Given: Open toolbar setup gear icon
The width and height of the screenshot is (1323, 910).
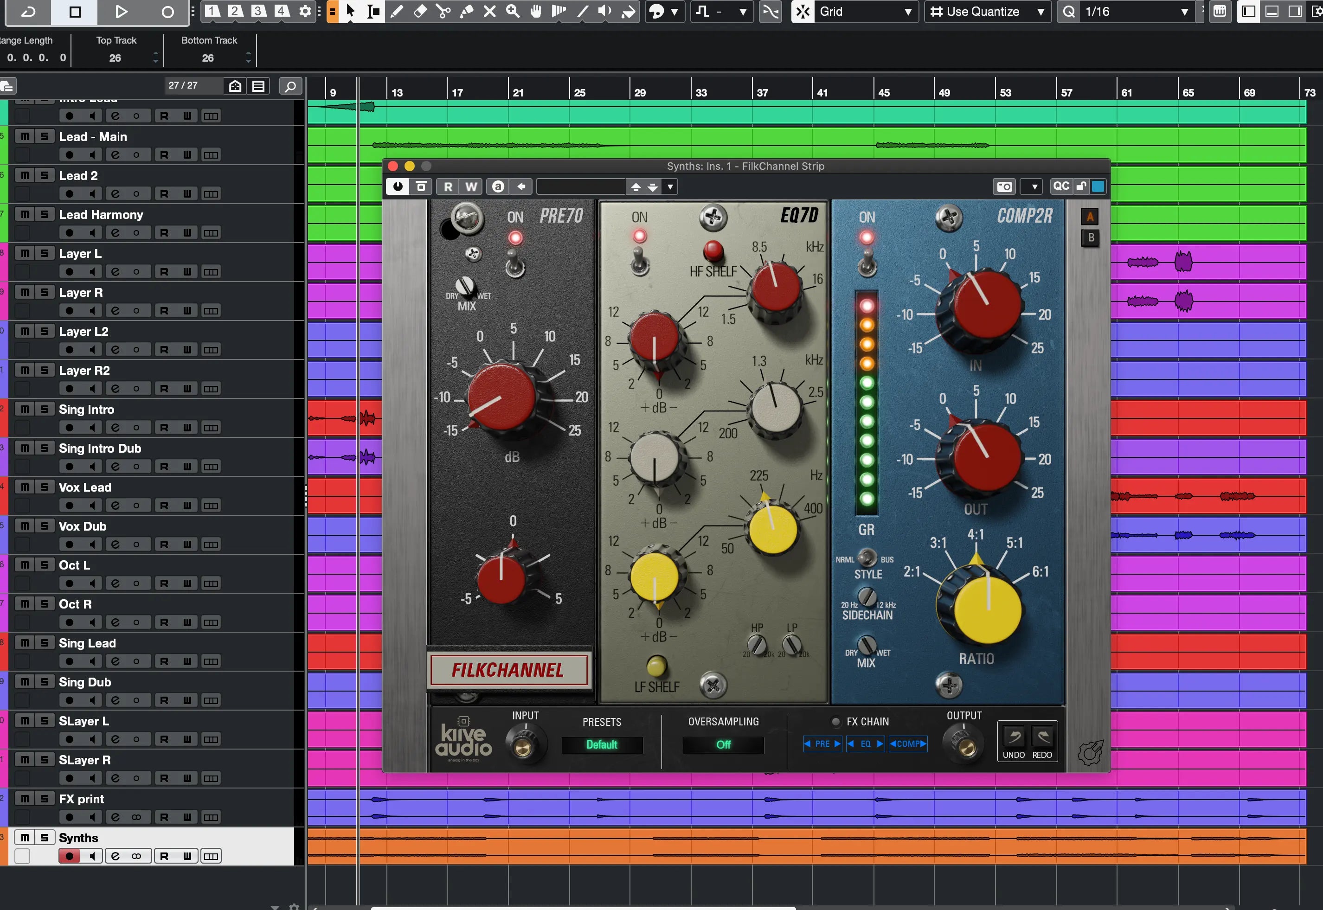Looking at the screenshot, I should [x=305, y=12].
